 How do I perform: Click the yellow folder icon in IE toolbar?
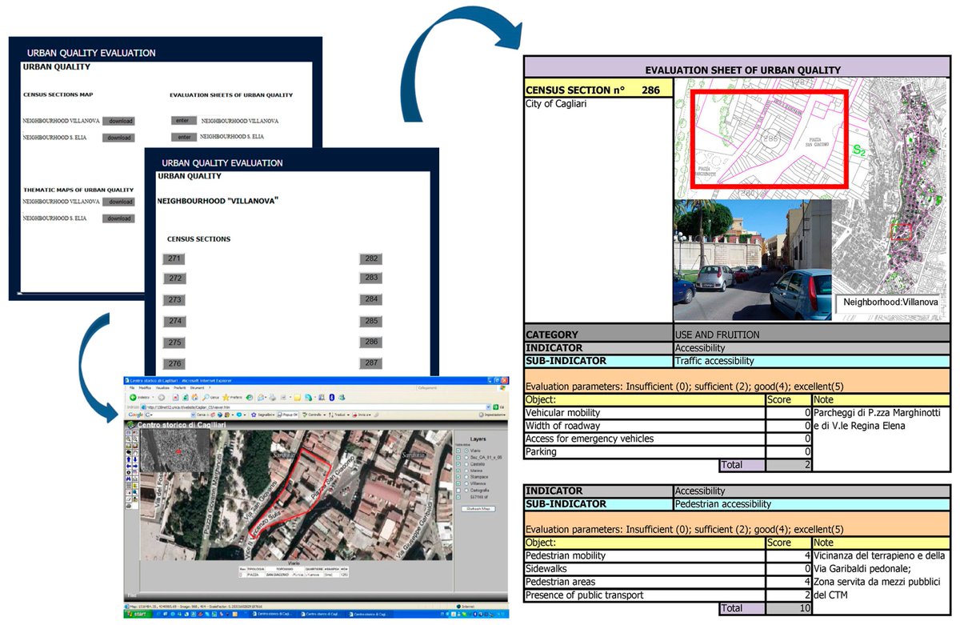[x=298, y=398]
